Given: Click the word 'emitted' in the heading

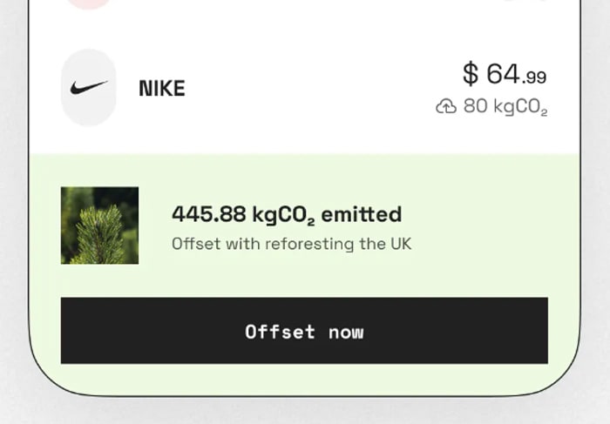Looking at the screenshot, I should tap(362, 214).
